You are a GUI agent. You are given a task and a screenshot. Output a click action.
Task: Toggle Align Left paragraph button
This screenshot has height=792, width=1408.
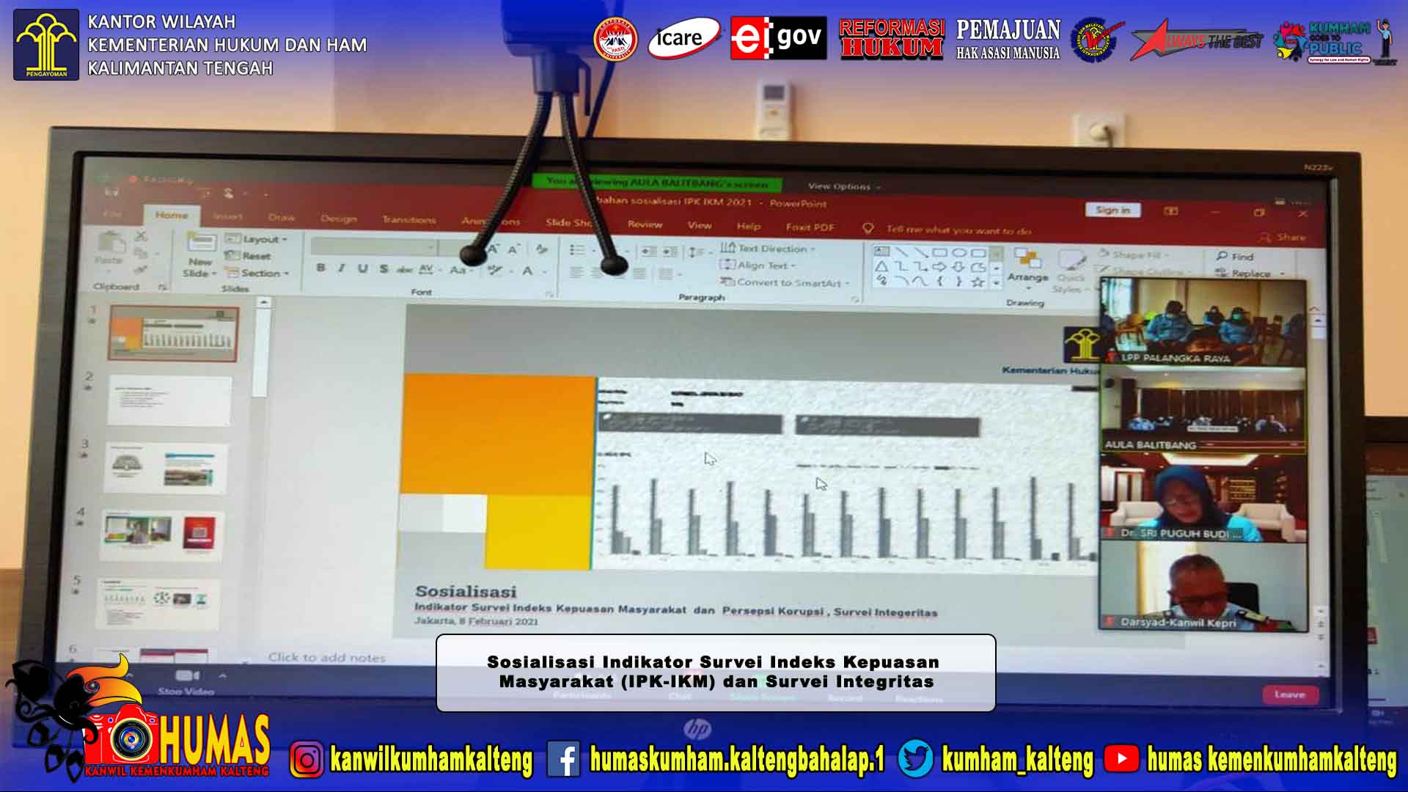[x=577, y=273]
